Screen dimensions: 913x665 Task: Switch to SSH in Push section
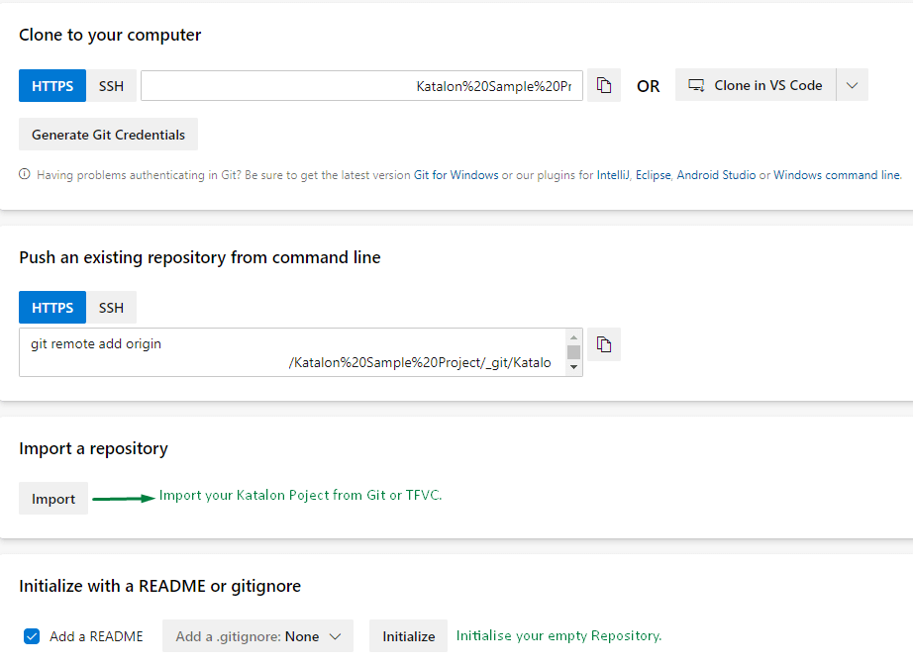coord(112,308)
